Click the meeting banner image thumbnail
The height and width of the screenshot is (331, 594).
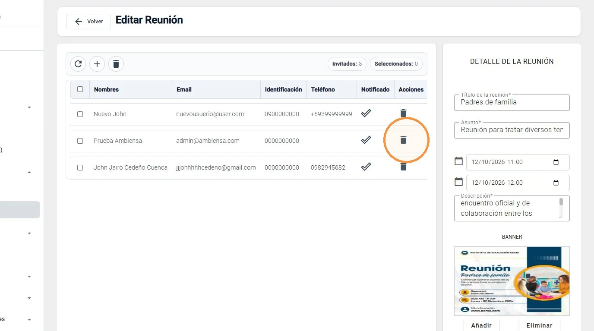click(512, 281)
